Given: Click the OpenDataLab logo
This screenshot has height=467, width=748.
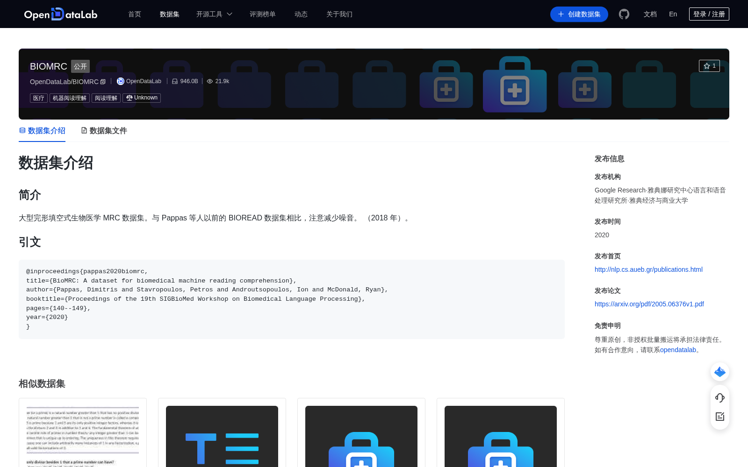Looking at the screenshot, I should (x=61, y=14).
